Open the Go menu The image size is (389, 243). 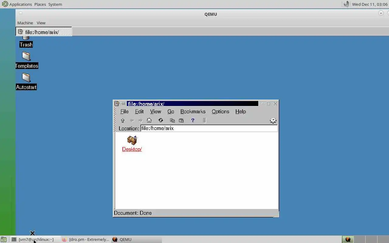(x=171, y=111)
